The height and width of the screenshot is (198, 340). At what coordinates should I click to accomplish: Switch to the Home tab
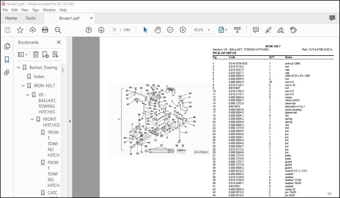click(11, 18)
